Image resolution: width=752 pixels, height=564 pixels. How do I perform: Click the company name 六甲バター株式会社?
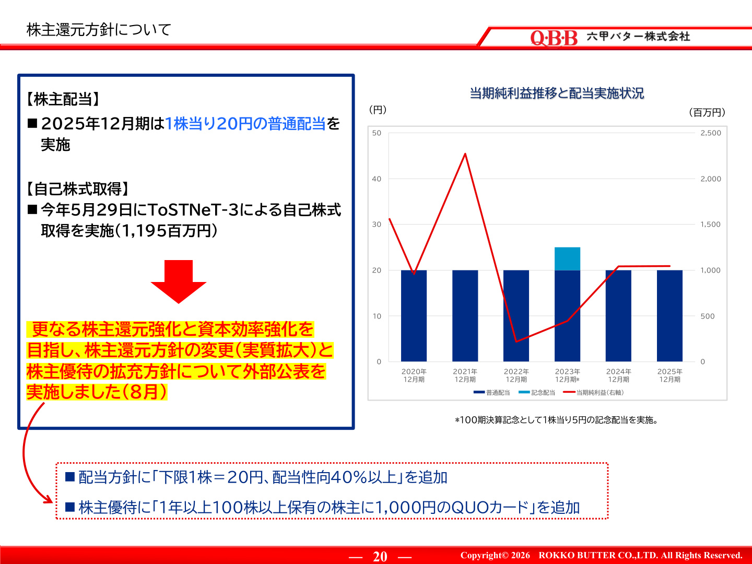(x=638, y=36)
